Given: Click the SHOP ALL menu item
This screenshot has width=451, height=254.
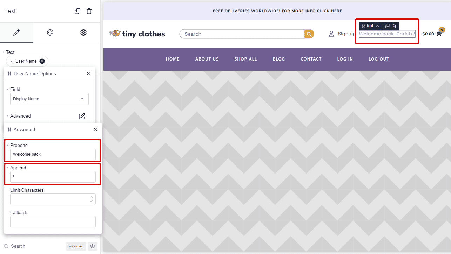Looking at the screenshot, I should (245, 59).
